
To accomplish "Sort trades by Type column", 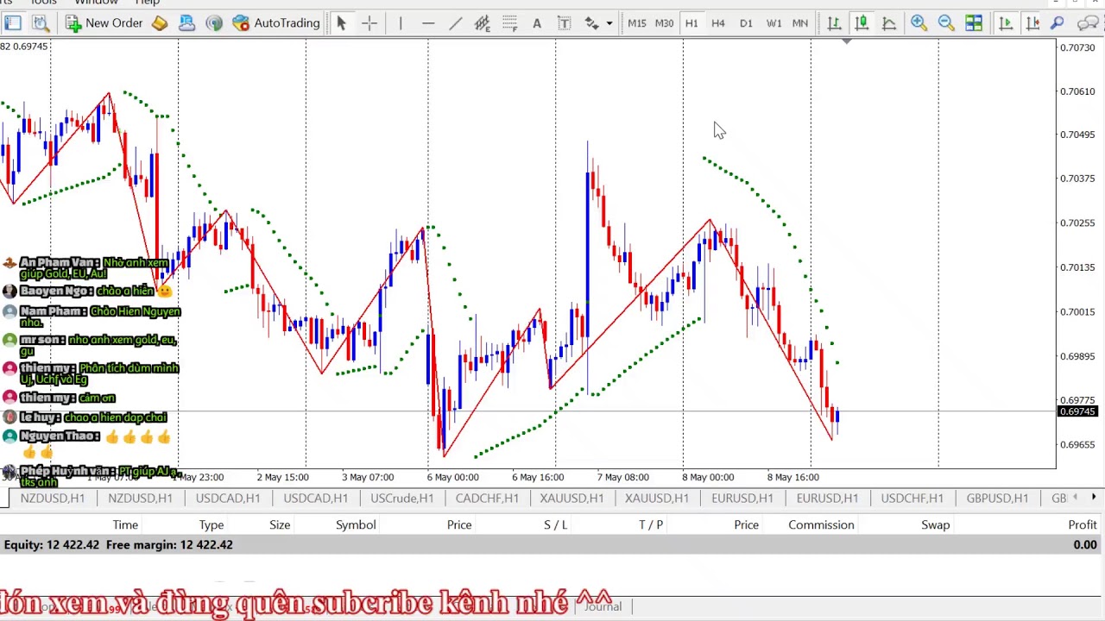I will (212, 524).
